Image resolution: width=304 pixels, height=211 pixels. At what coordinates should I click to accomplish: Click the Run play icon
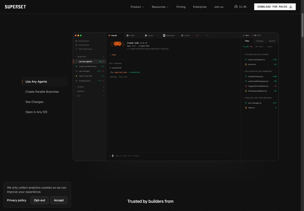(x=244, y=35)
